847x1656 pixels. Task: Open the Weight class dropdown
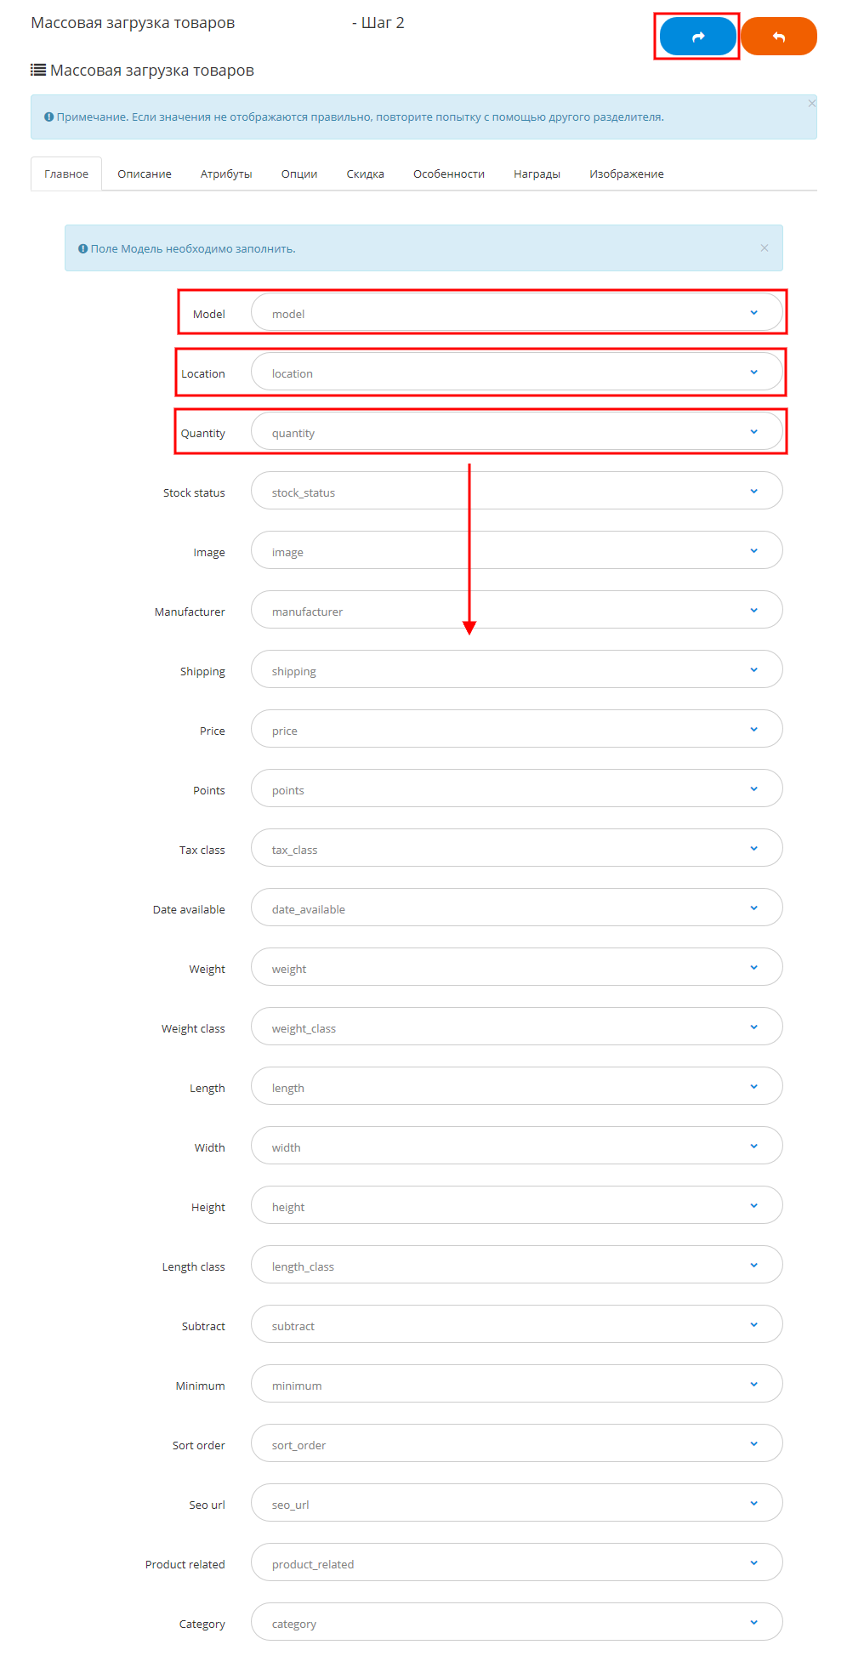click(x=516, y=1027)
